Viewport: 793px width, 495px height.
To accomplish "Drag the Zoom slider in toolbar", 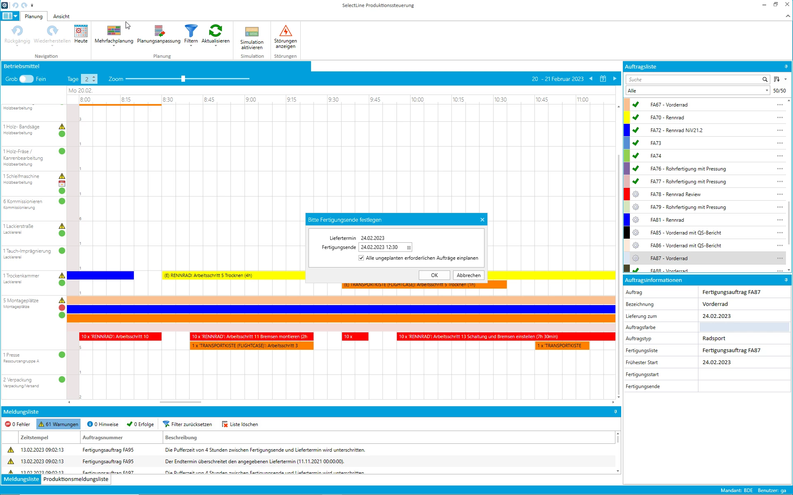I will click(183, 79).
